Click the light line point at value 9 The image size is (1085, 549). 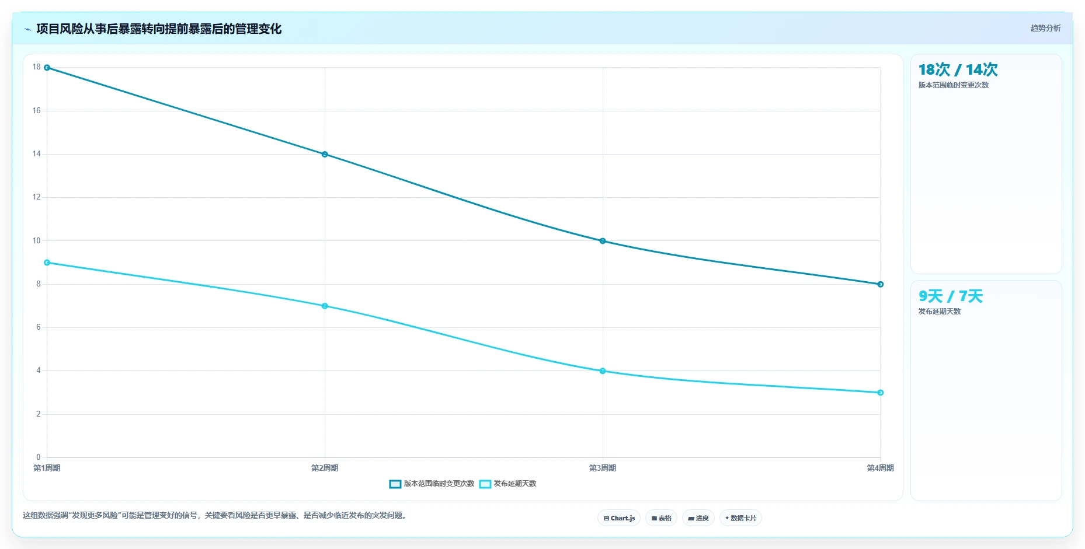47,263
